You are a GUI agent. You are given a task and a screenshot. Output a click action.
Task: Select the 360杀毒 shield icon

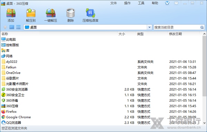click(x=3, y=100)
